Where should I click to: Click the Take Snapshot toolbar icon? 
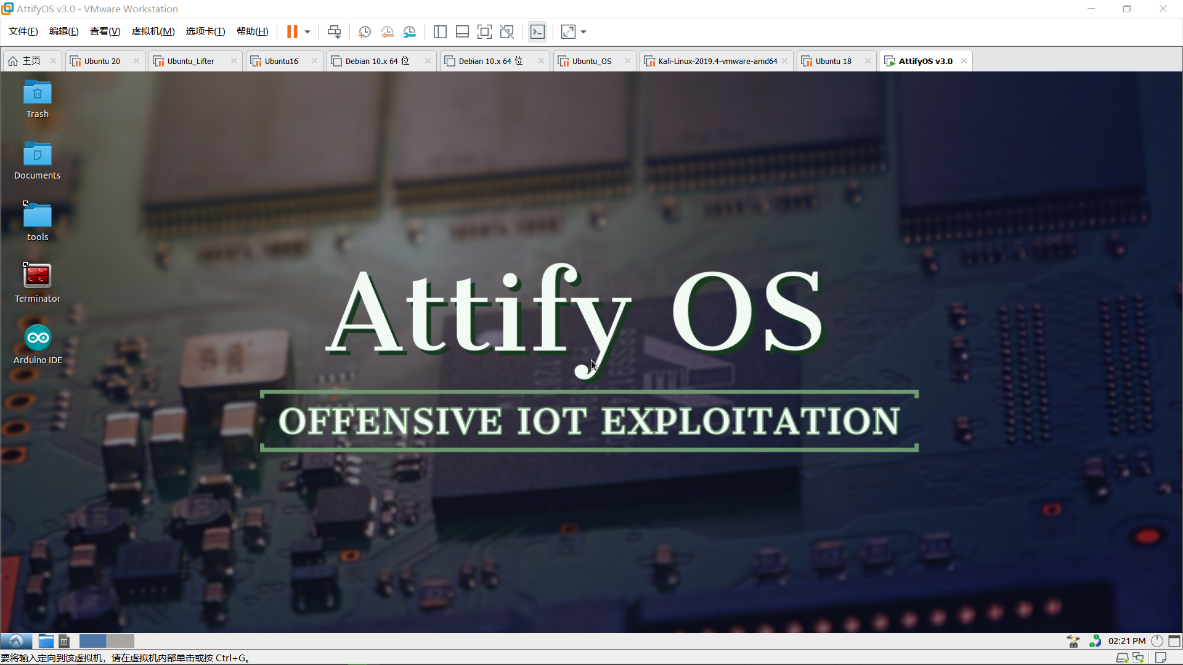click(x=364, y=32)
